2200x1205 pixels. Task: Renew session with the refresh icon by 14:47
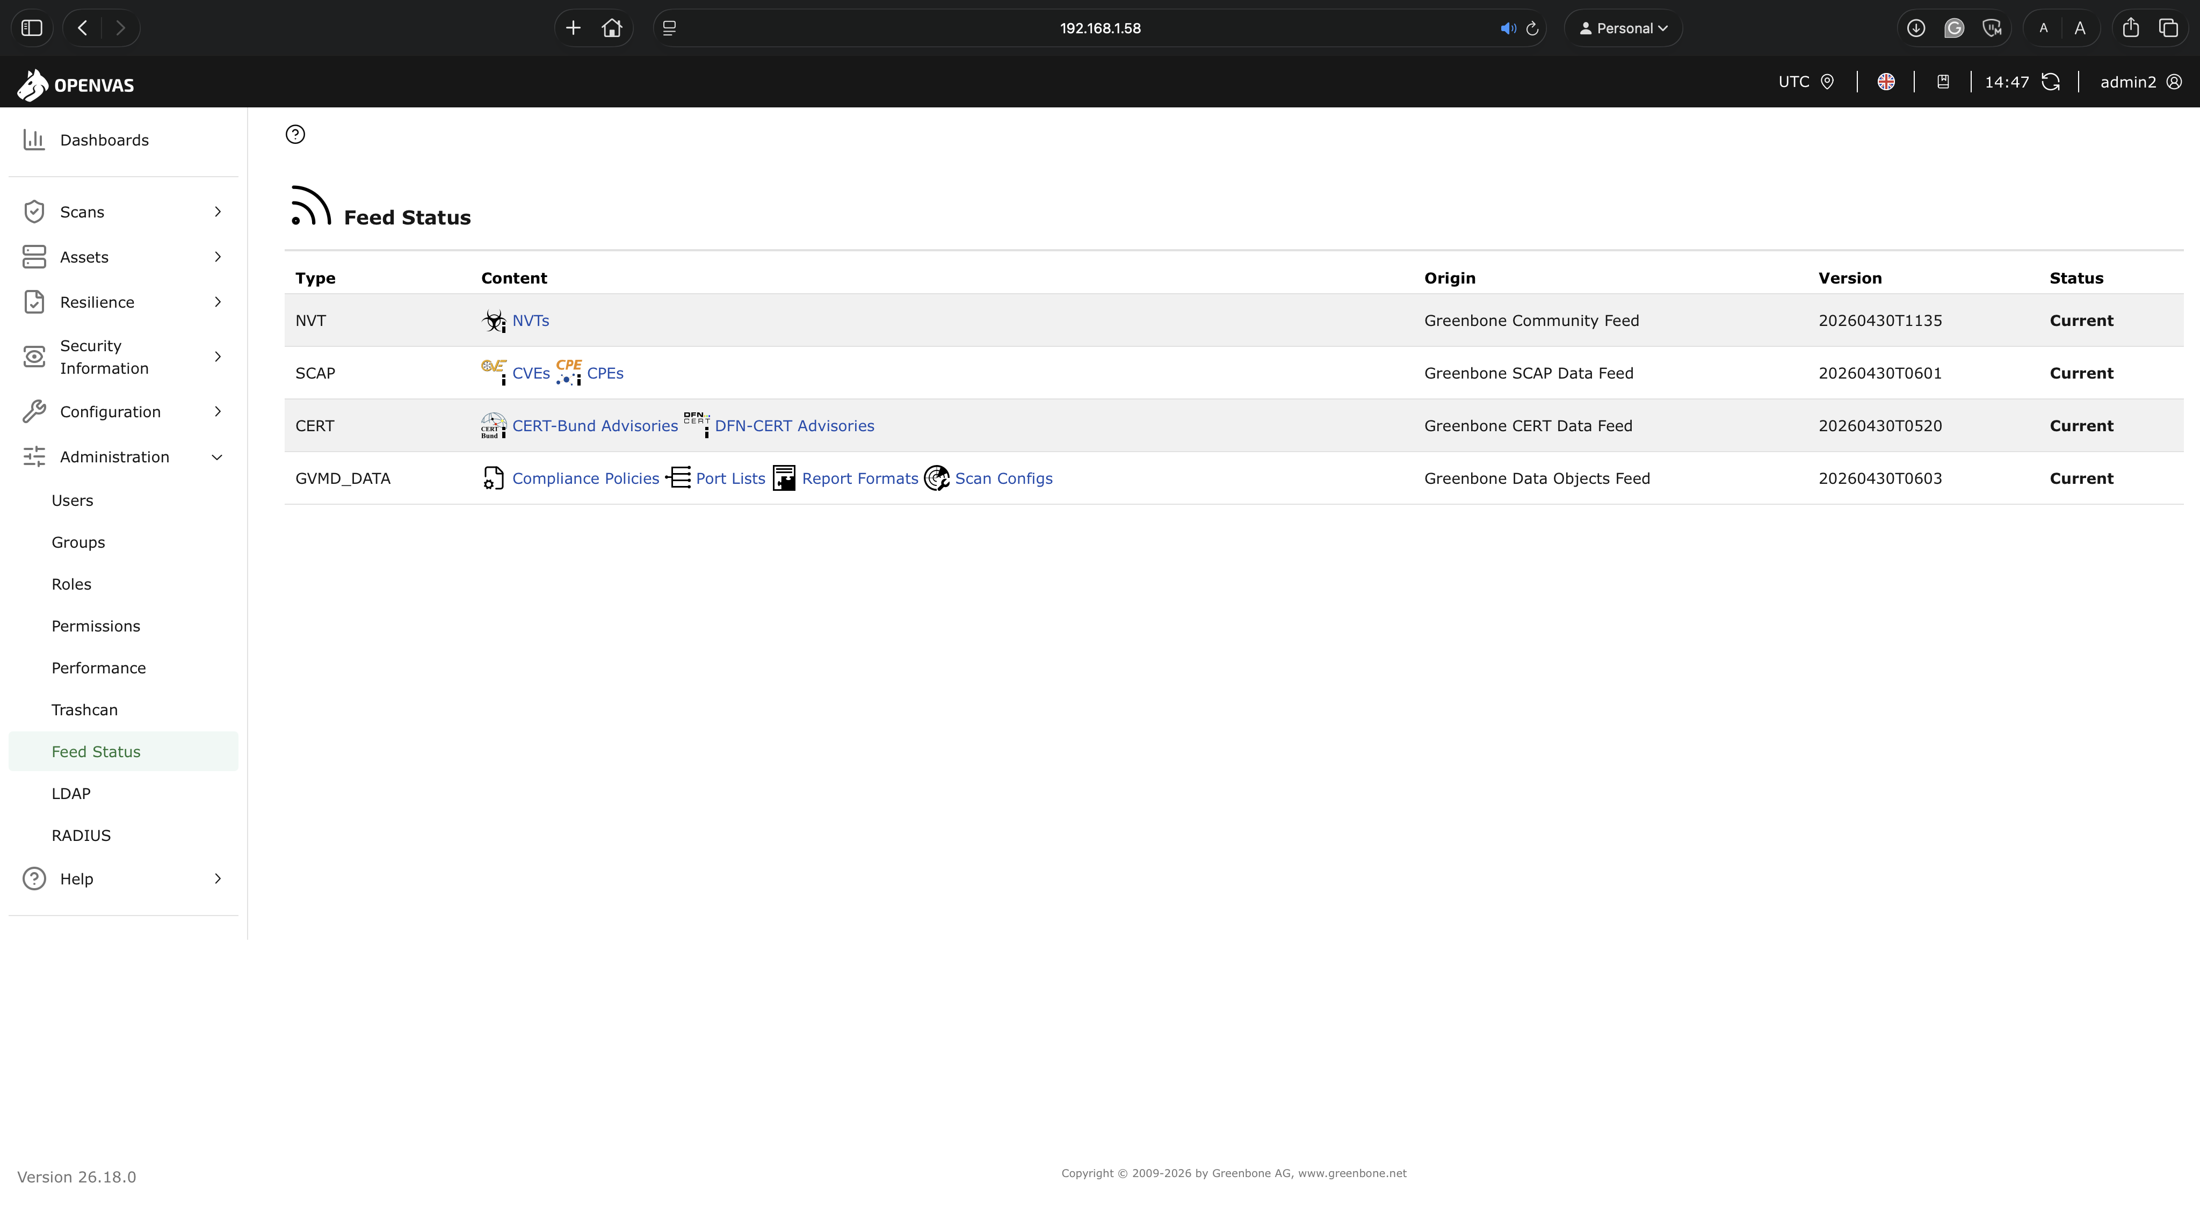pyautogui.click(x=2051, y=82)
